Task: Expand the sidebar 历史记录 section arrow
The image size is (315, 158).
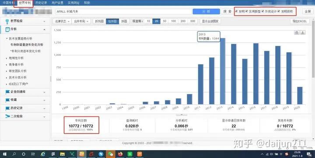Action: click(44, 109)
